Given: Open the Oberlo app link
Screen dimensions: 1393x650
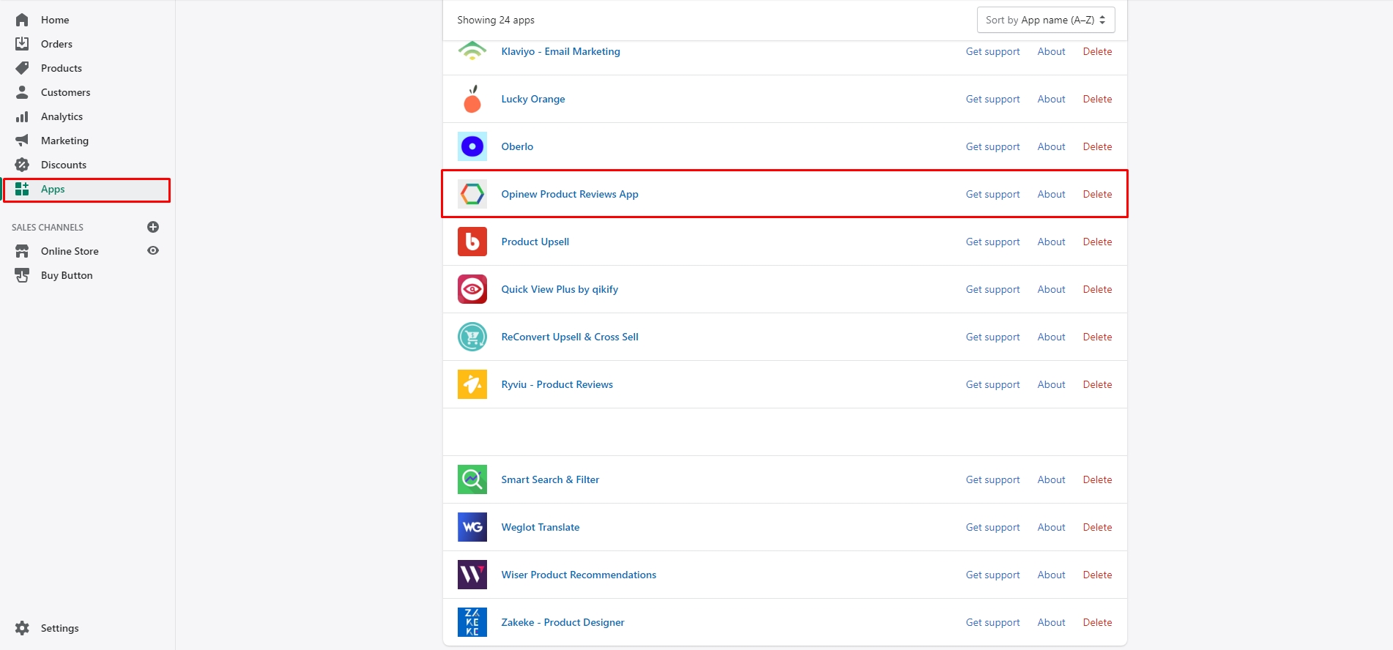Looking at the screenshot, I should coord(517,146).
